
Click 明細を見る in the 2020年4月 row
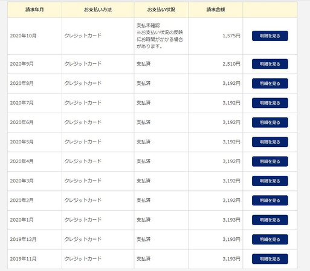point(270,161)
